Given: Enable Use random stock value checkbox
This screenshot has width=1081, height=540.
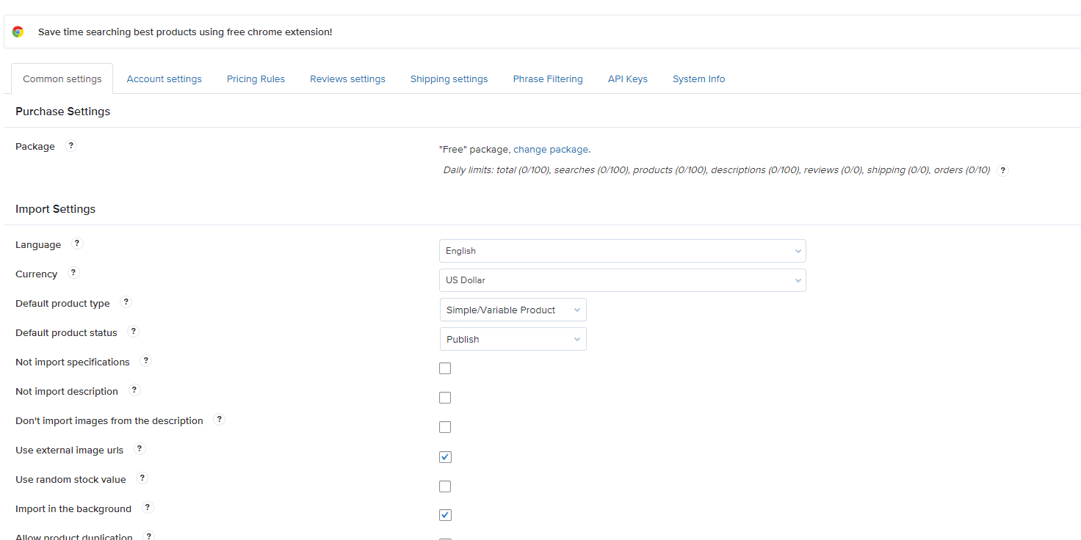Looking at the screenshot, I should point(445,486).
